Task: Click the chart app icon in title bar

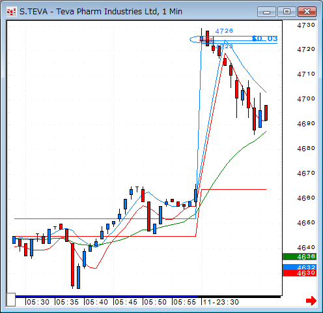Action: pyautogui.click(x=12, y=12)
